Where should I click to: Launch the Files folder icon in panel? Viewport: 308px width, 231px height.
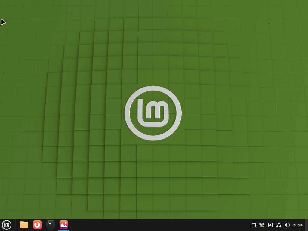click(x=24, y=225)
